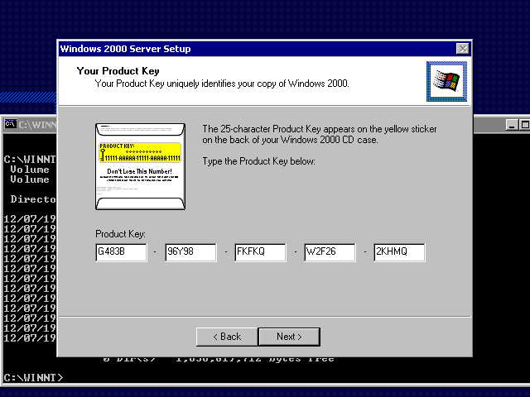Click the blue desktop background above the dialog
Viewport: 530px width, 397px height.
coord(265,18)
